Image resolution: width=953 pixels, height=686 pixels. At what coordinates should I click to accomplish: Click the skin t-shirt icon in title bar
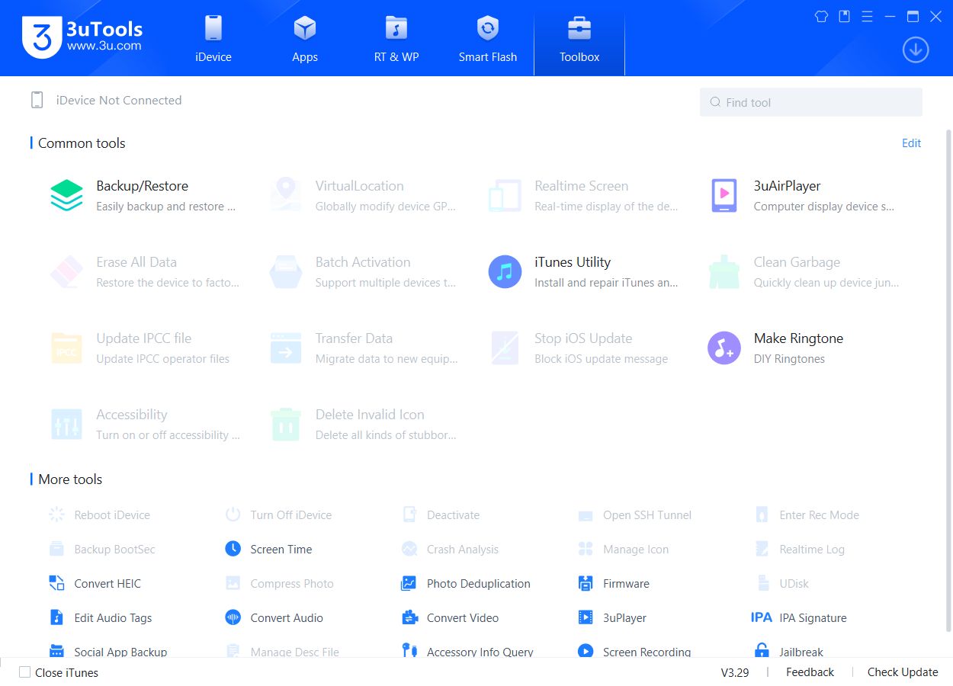pos(821,16)
